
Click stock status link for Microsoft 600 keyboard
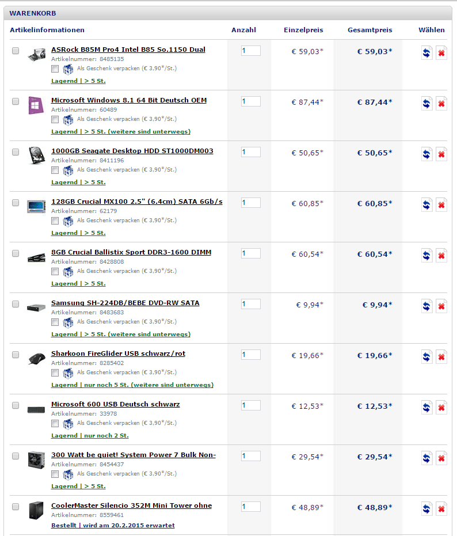click(x=90, y=436)
